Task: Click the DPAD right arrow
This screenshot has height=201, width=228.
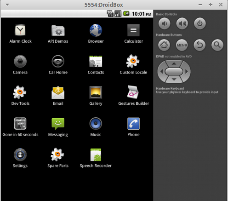Action: pos(187,71)
